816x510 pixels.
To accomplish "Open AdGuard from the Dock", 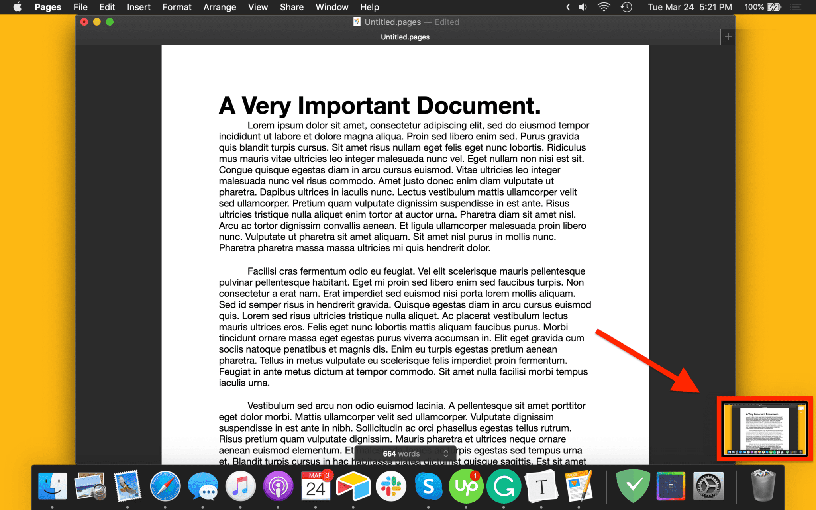I will (x=633, y=486).
